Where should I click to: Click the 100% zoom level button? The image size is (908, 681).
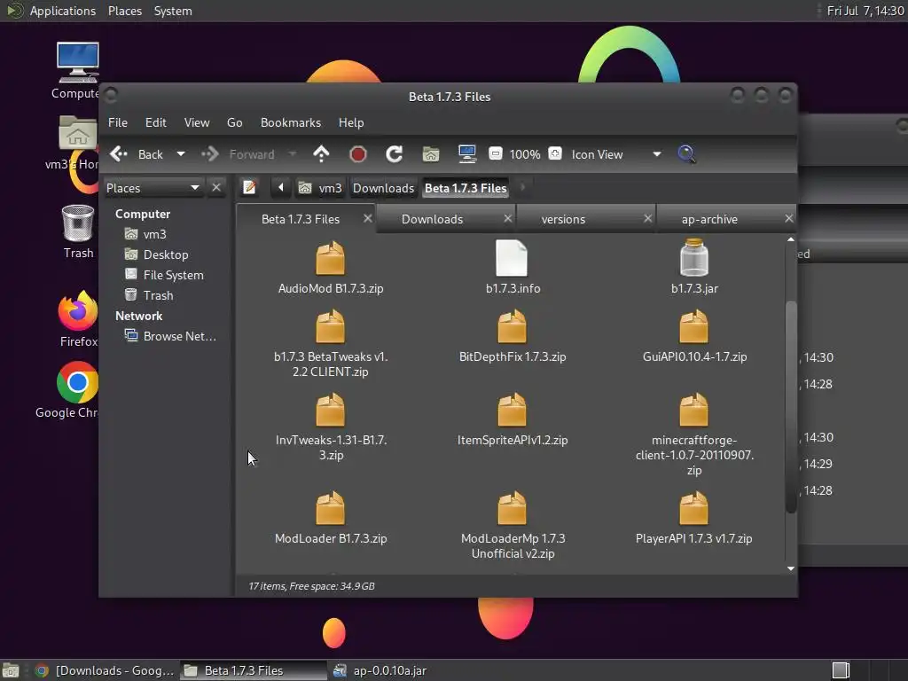coord(525,154)
